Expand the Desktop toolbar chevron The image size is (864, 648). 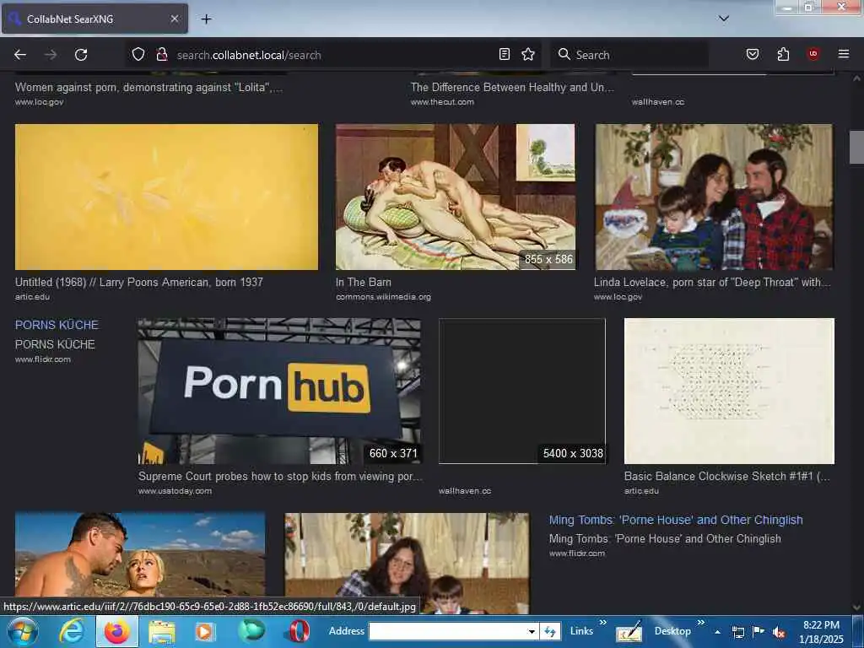point(700,623)
